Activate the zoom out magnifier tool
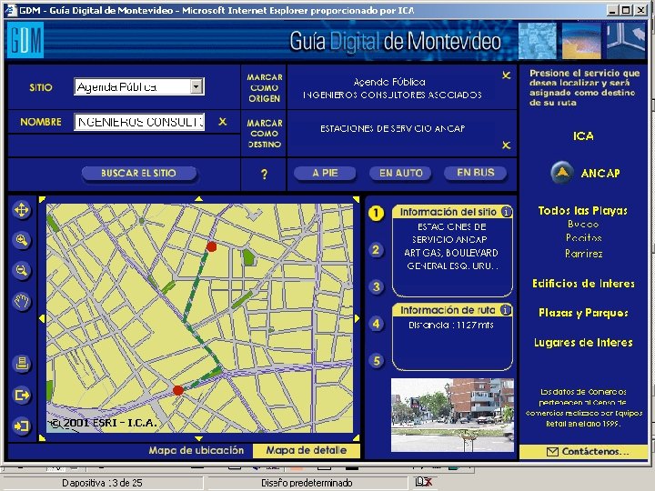 [x=22, y=271]
